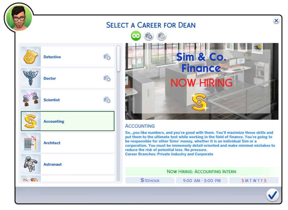Click the Architect blueprint career icon
This screenshot has width=288, height=210.
click(x=31, y=143)
